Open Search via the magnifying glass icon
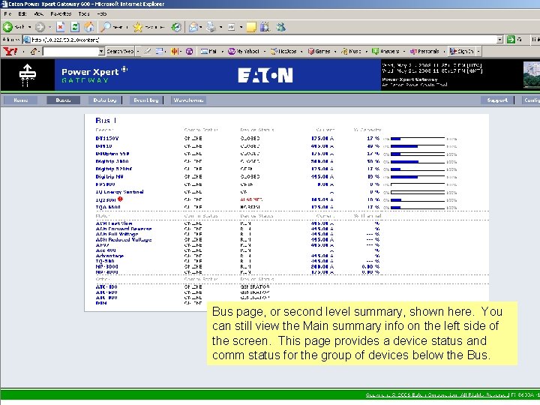Image resolution: width=540 pixels, height=405 pixels. pyautogui.click(x=106, y=27)
